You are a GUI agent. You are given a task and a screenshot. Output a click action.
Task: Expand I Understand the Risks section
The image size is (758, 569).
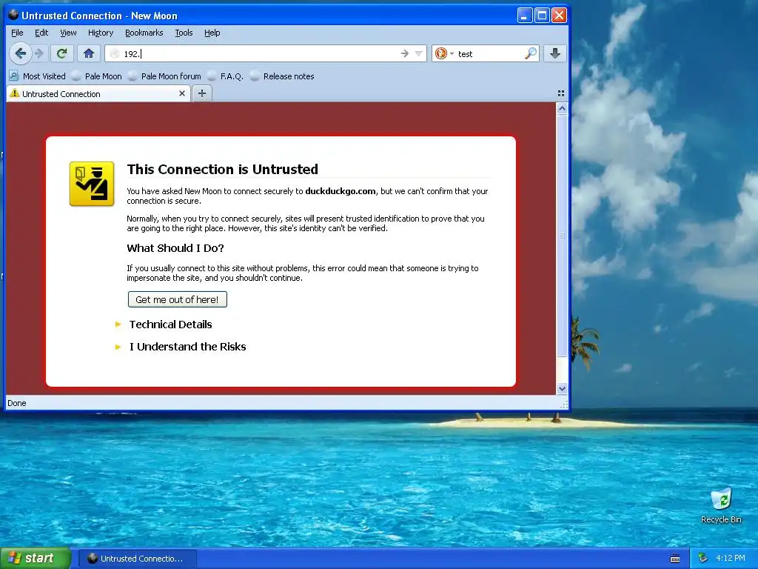coord(187,347)
